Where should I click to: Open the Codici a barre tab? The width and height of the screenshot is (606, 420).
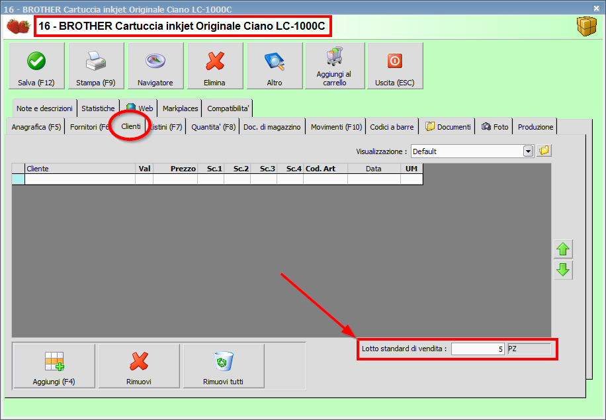[x=392, y=127]
